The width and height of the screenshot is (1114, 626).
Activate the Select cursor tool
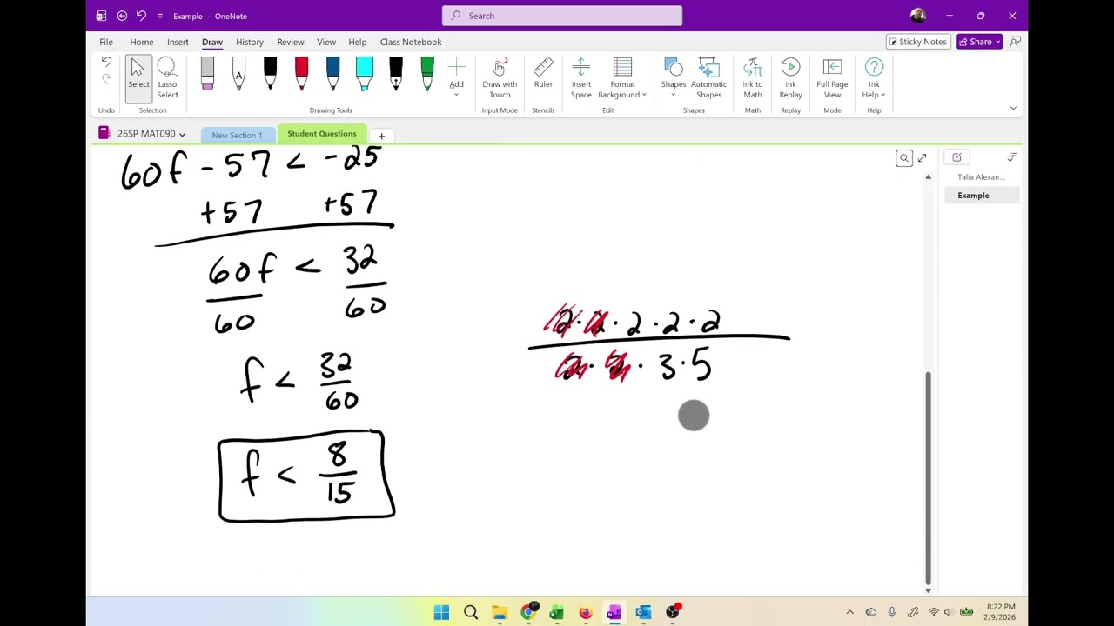pyautogui.click(x=138, y=79)
